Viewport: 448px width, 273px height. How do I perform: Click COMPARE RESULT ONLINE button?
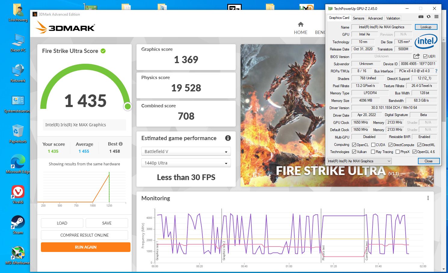click(x=84, y=235)
